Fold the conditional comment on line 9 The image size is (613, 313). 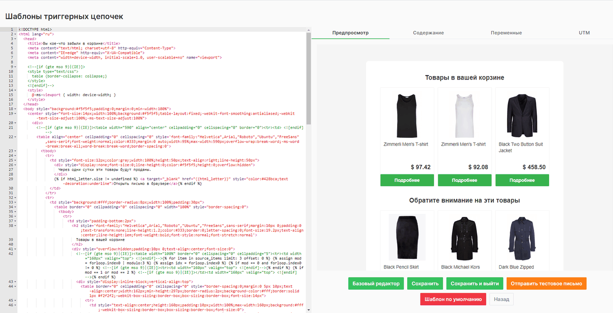point(16,67)
